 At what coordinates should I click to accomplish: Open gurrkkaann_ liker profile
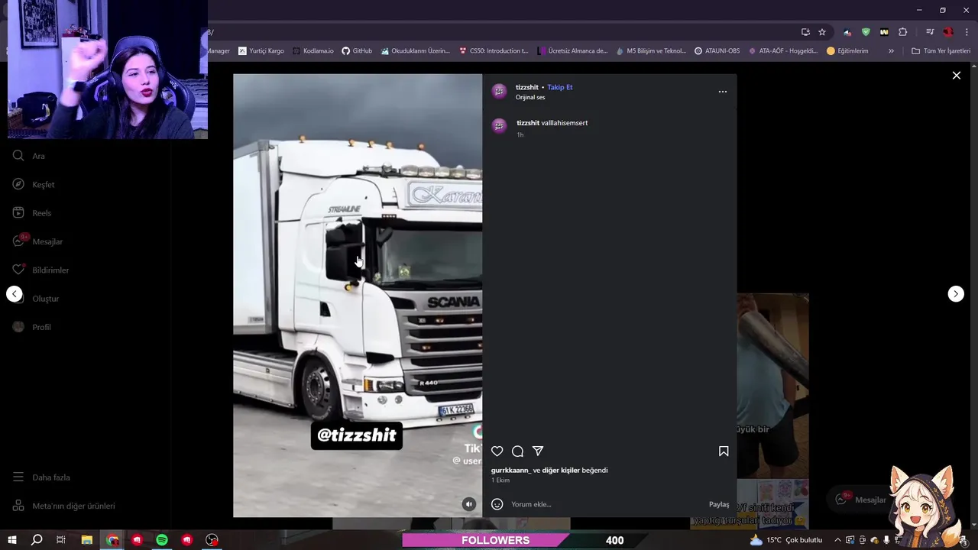[510, 471]
